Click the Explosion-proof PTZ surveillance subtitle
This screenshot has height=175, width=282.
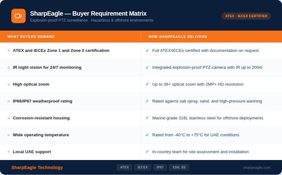click(92, 20)
